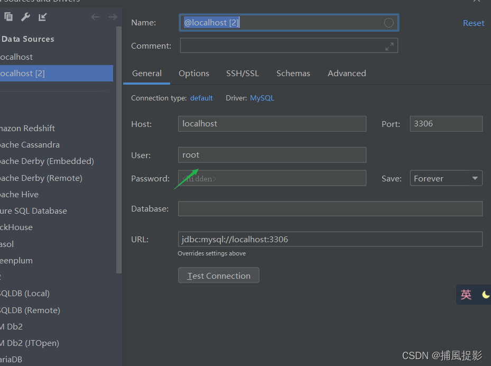This screenshot has height=366, width=491.
Task: Click the Data Sources section header
Action: 28,39
